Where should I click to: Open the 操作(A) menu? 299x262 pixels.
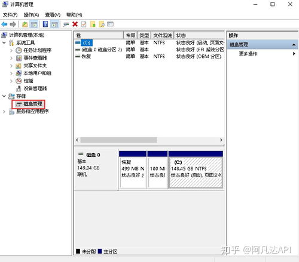point(31,15)
